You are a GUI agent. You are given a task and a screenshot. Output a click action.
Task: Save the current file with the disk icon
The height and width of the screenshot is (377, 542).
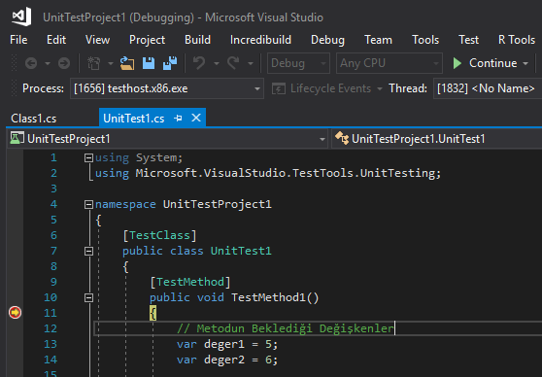[x=149, y=63]
